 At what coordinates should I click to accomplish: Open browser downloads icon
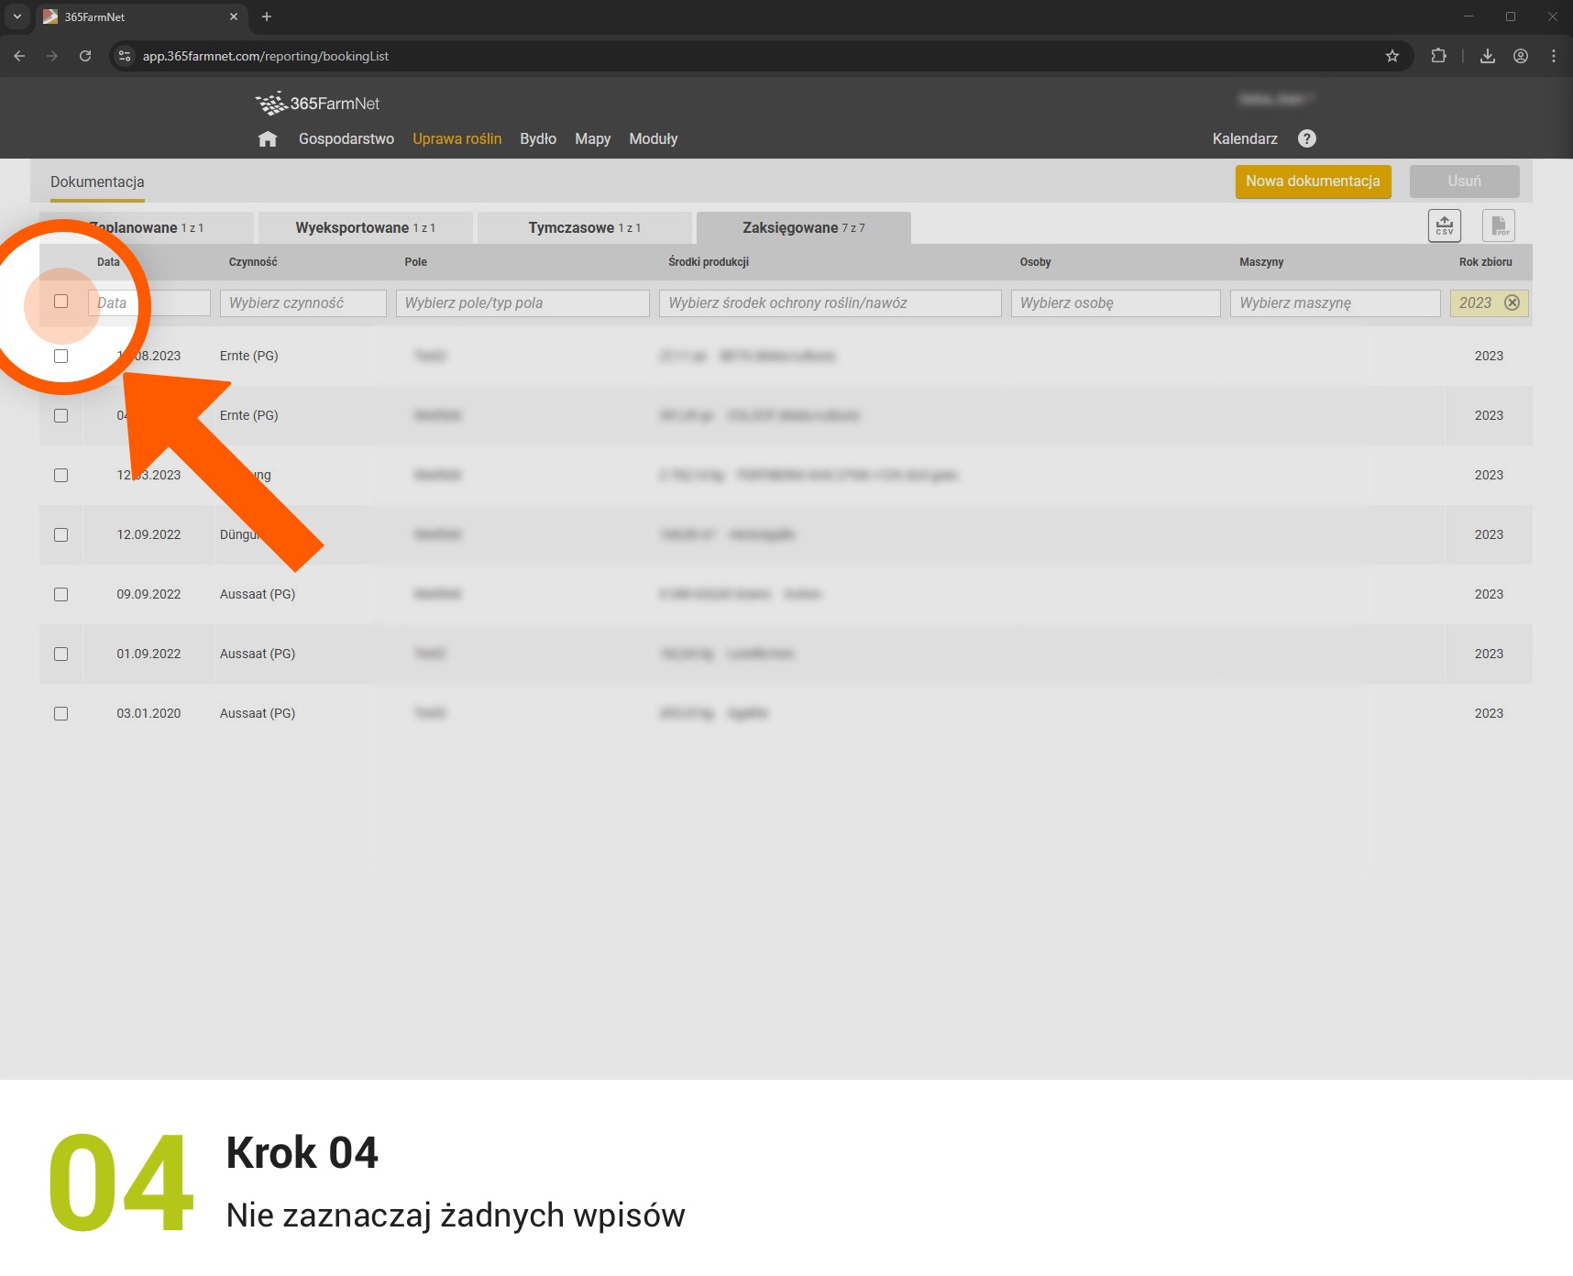click(x=1487, y=56)
